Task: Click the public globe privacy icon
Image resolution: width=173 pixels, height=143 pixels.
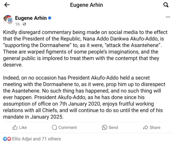Action: coord(24,24)
